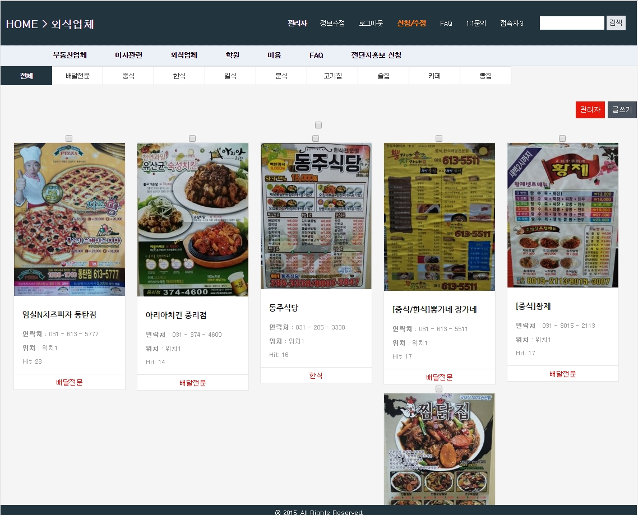Open the 찜닭집 flyer thumbnail

click(440, 448)
